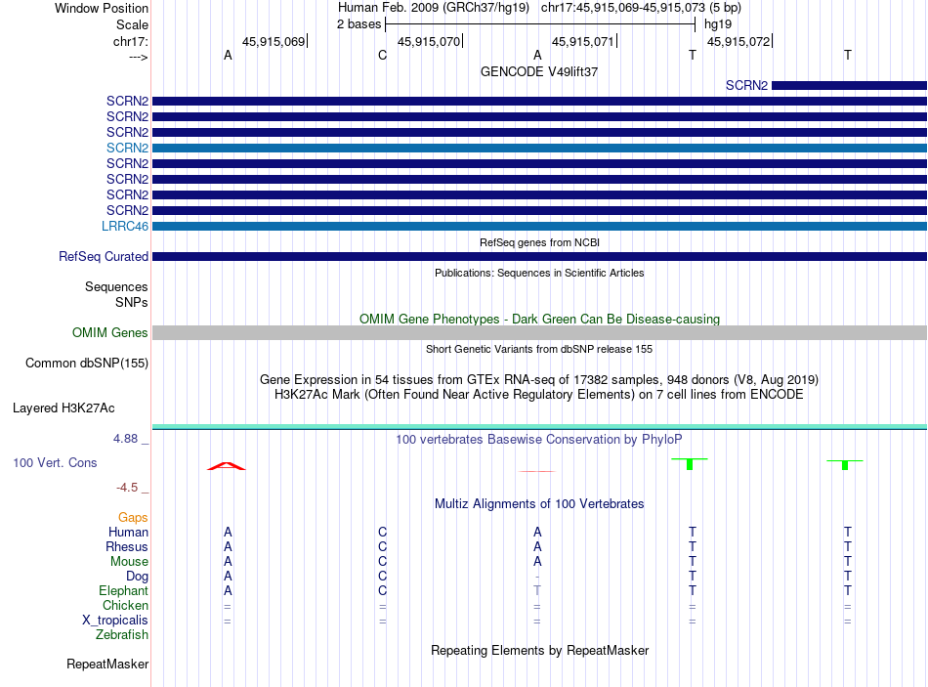Click the SCRN2 label beside the short partial bar
Screen dimensions: 928x687
pyautogui.click(x=746, y=85)
